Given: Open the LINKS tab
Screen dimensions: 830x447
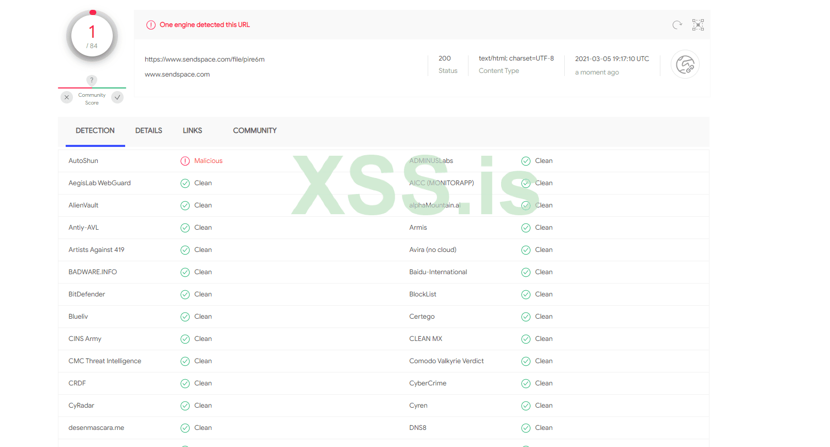Looking at the screenshot, I should click(192, 131).
